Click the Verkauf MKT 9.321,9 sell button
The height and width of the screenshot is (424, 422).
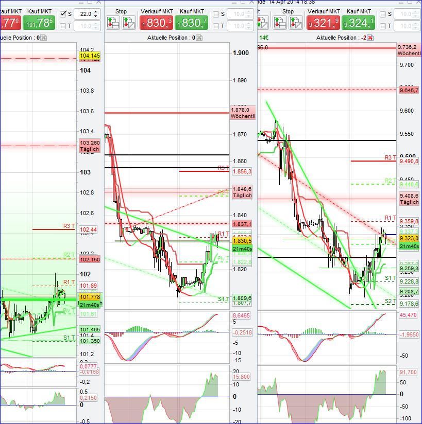[323, 23]
